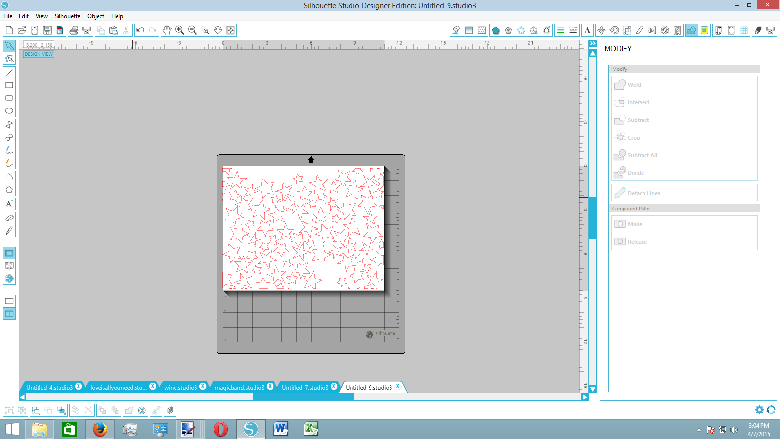This screenshot has height=439, width=780.
Task: Open the Trace window icon
Action: [x=704, y=30]
